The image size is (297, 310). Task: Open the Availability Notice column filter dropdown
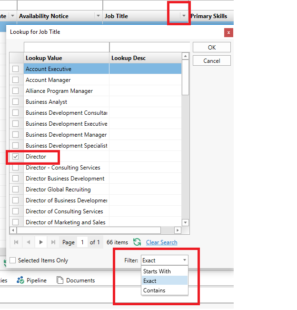click(98, 16)
